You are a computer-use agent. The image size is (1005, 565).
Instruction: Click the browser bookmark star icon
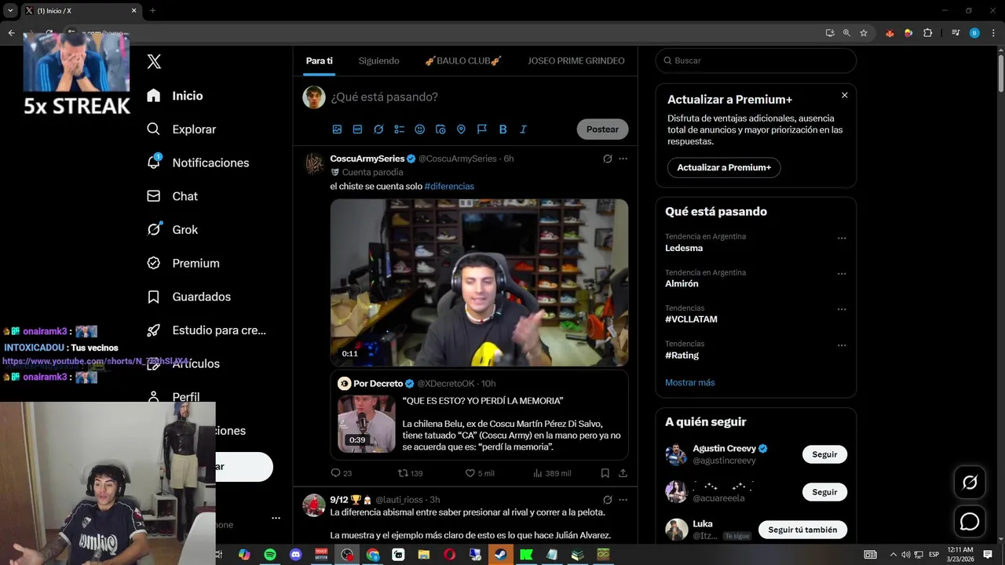click(x=864, y=33)
